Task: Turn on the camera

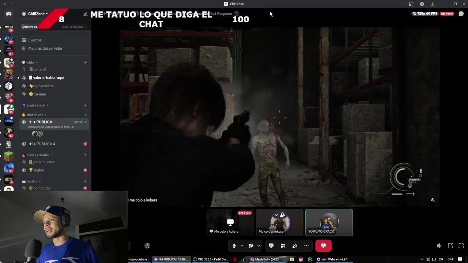Action: pyautogui.click(x=251, y=246)
